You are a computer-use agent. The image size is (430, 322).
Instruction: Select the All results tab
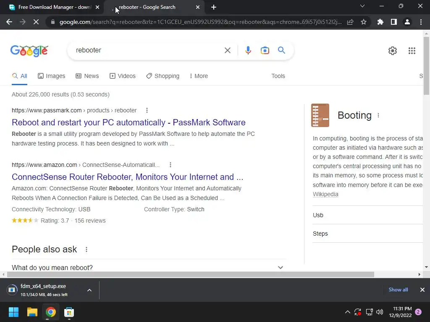pos(19,76)
